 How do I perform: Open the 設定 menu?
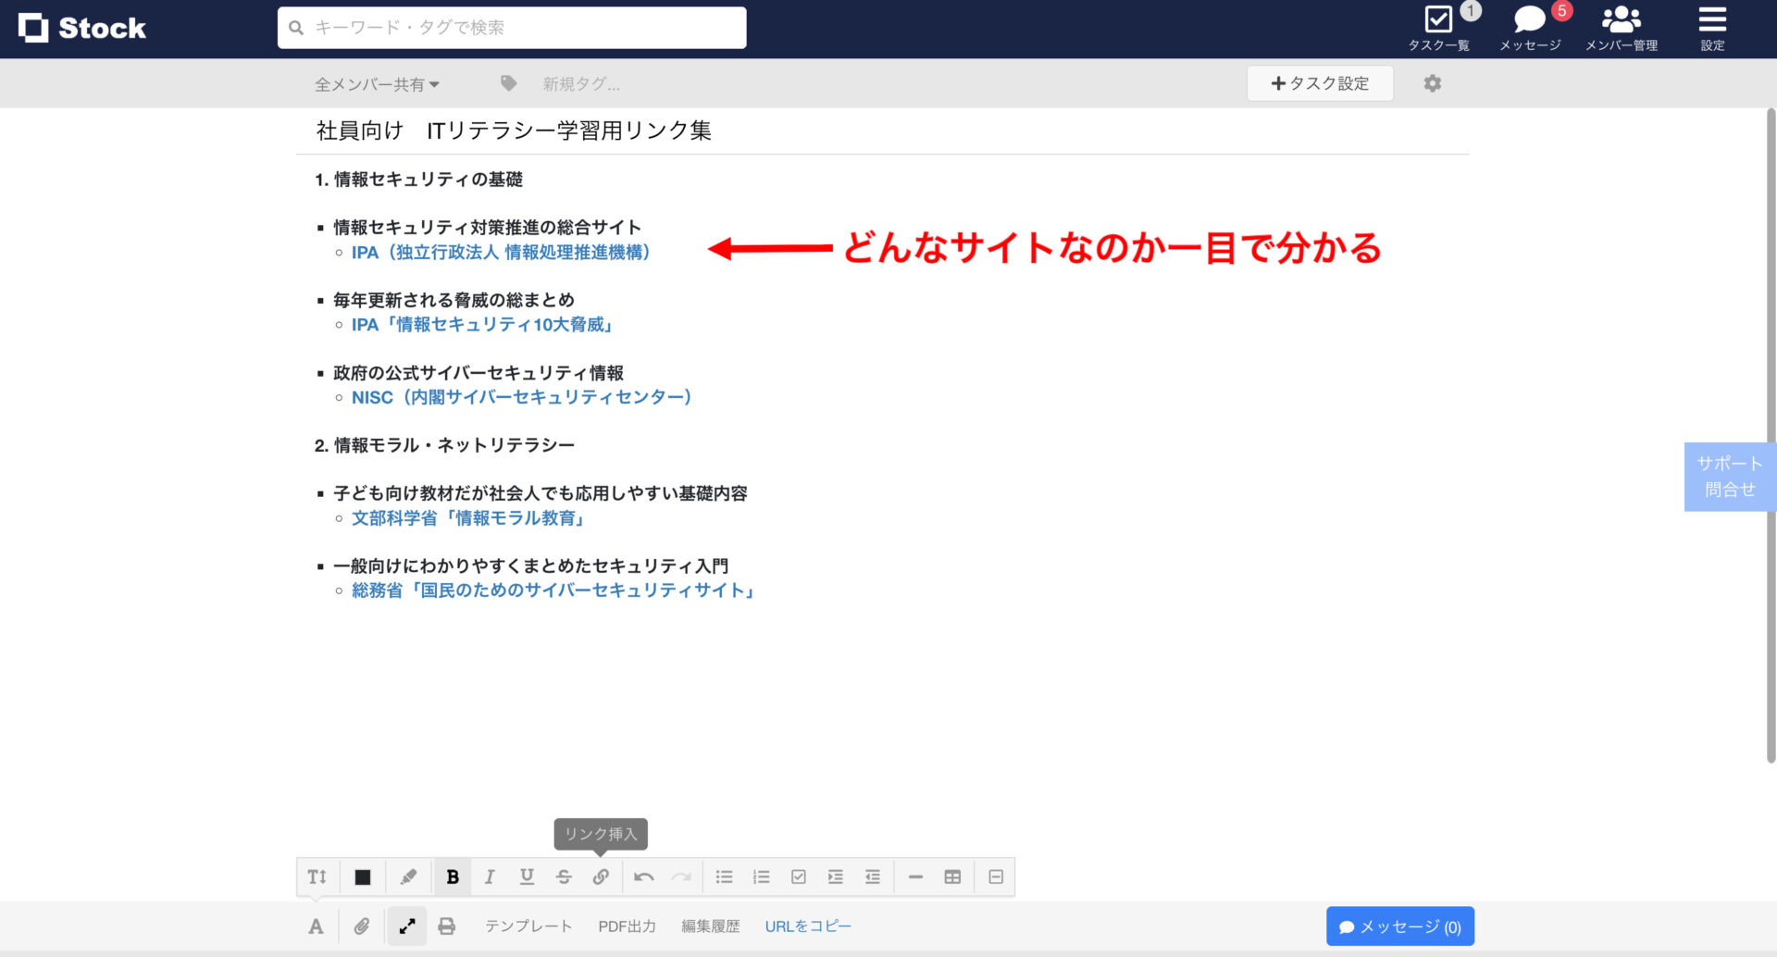[1711, 28]
